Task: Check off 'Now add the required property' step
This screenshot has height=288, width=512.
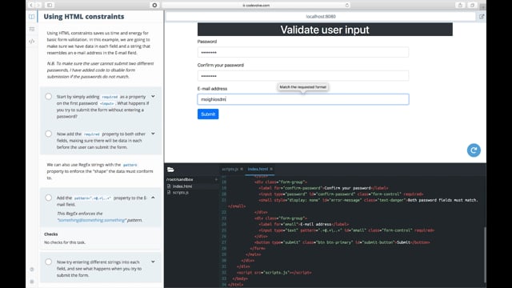Action: [48, 134]
